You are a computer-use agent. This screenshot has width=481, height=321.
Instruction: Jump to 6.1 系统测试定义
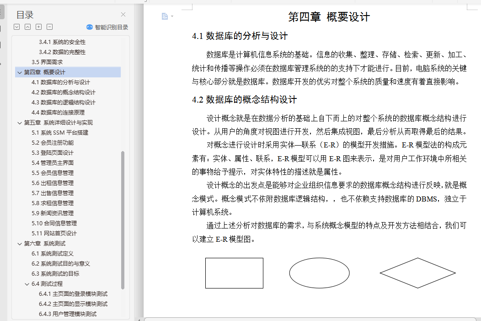click(x=53, y=254)
